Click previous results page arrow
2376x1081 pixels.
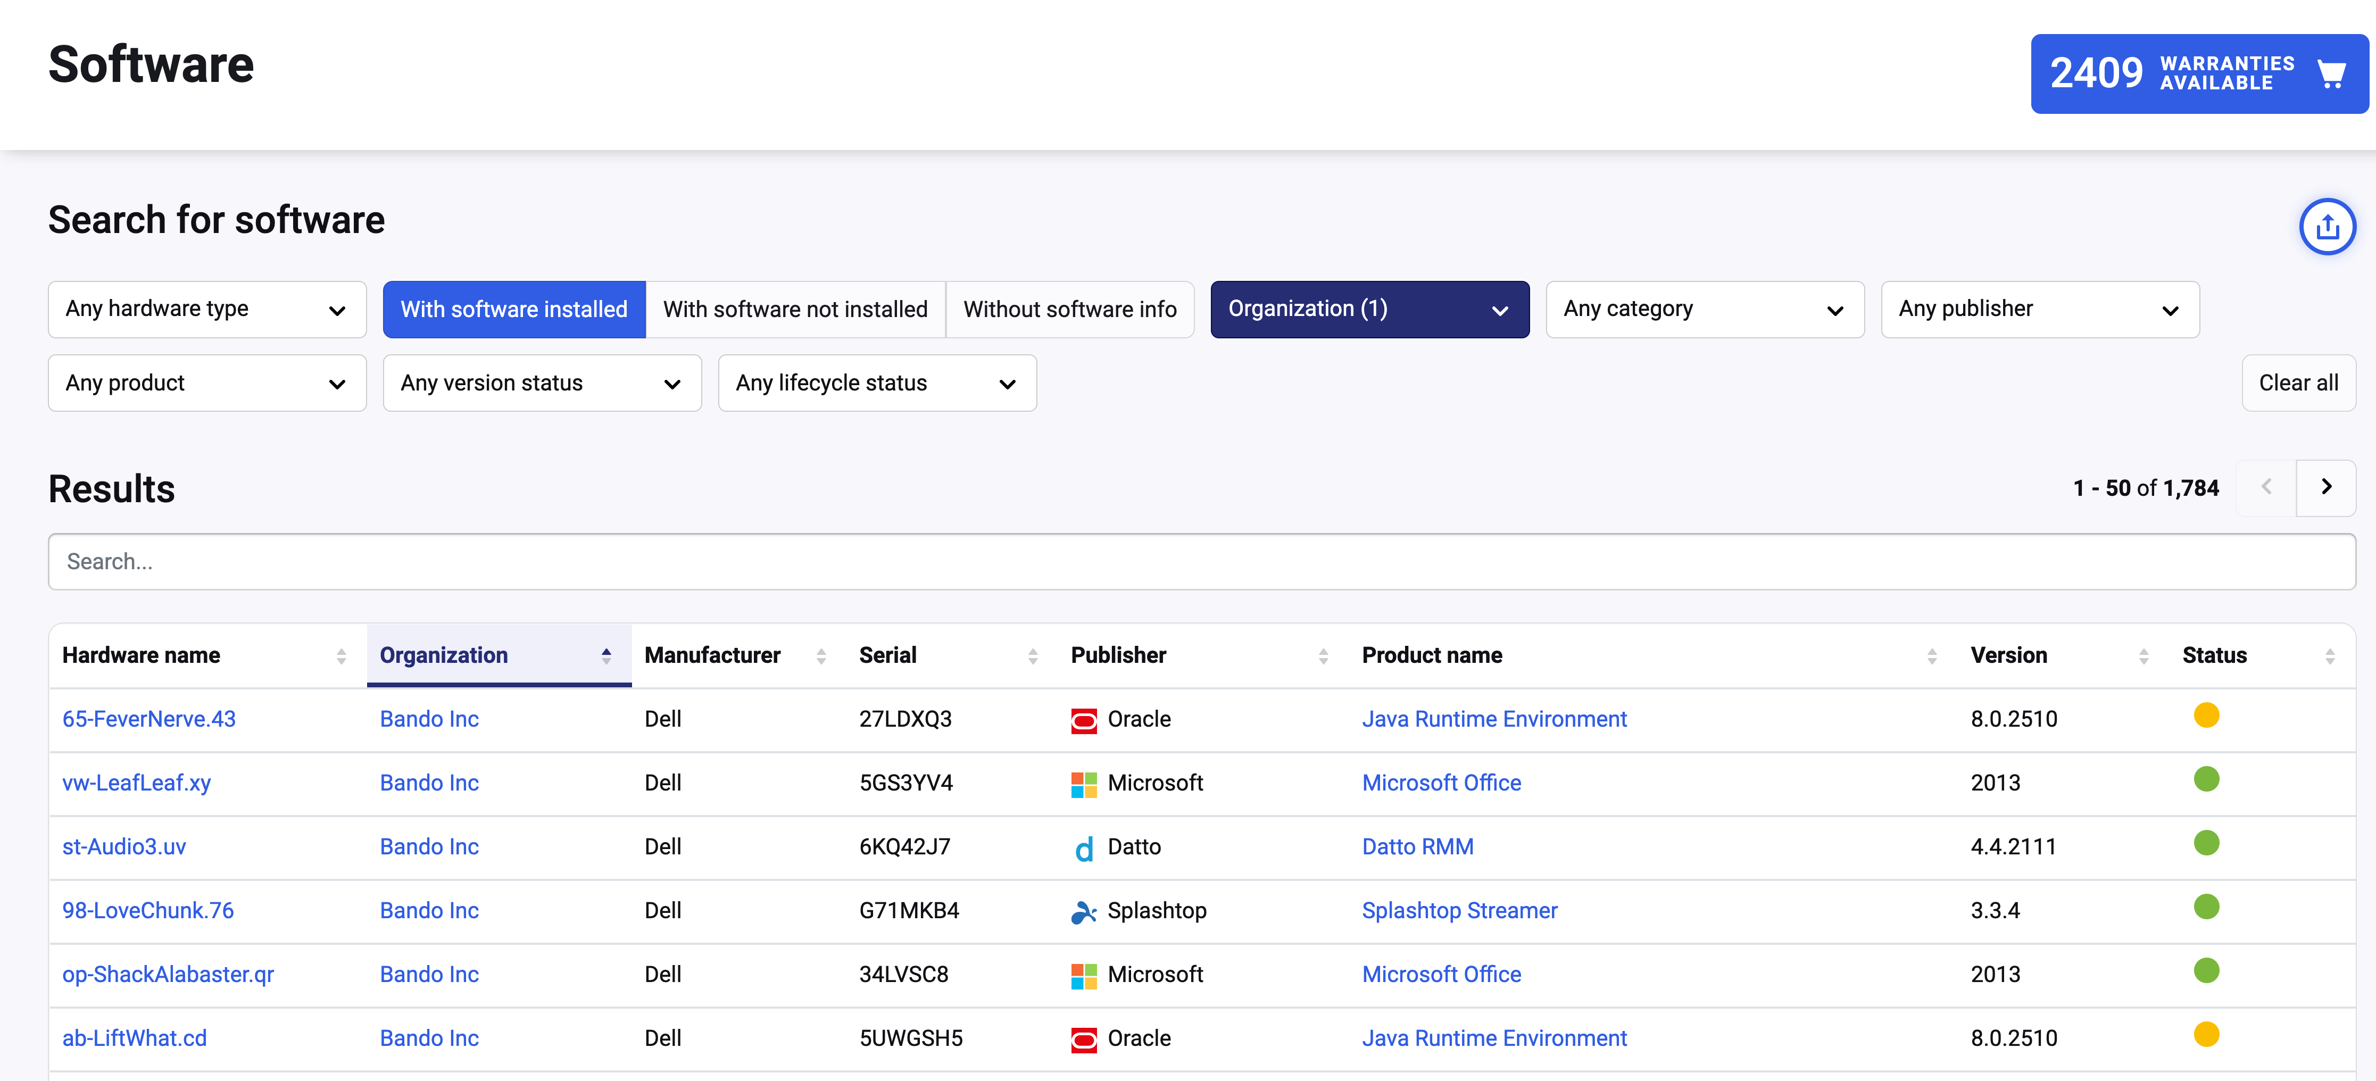pyautogui.click(x=2266, y=488)
